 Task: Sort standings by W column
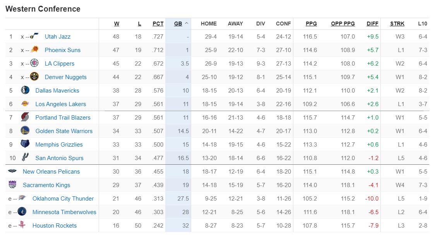pyautogui.click(x=116, y=24)
